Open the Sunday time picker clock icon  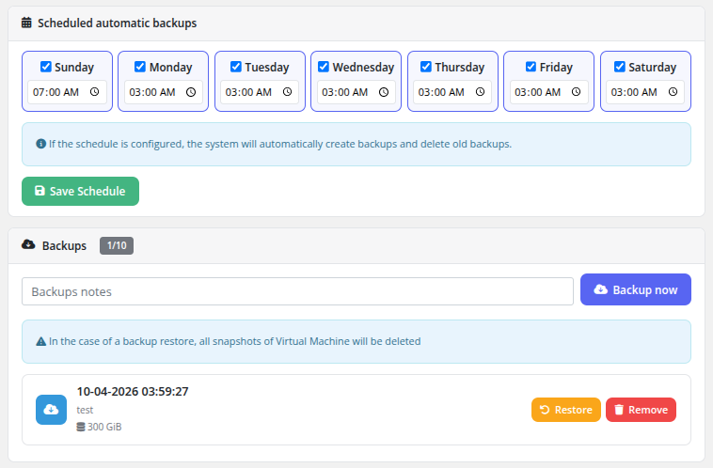point(95,92)
